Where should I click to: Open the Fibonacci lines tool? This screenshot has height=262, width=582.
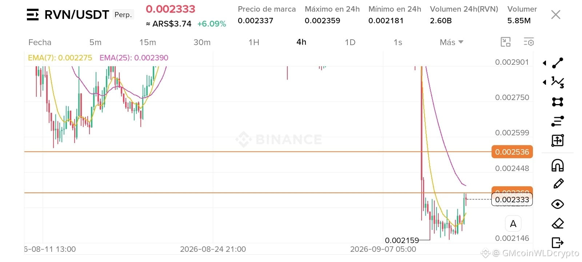[x=558, y=121]
